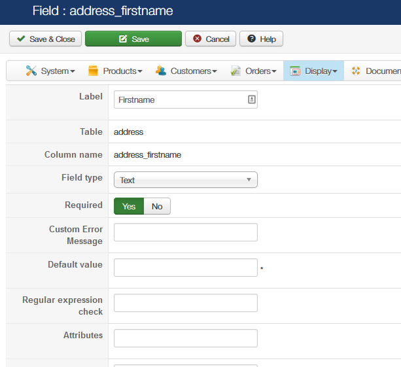This screenshot has width=401, height=367.
Task: Click the edit pencil icon on Save button
Action: (x=123, y=39)
